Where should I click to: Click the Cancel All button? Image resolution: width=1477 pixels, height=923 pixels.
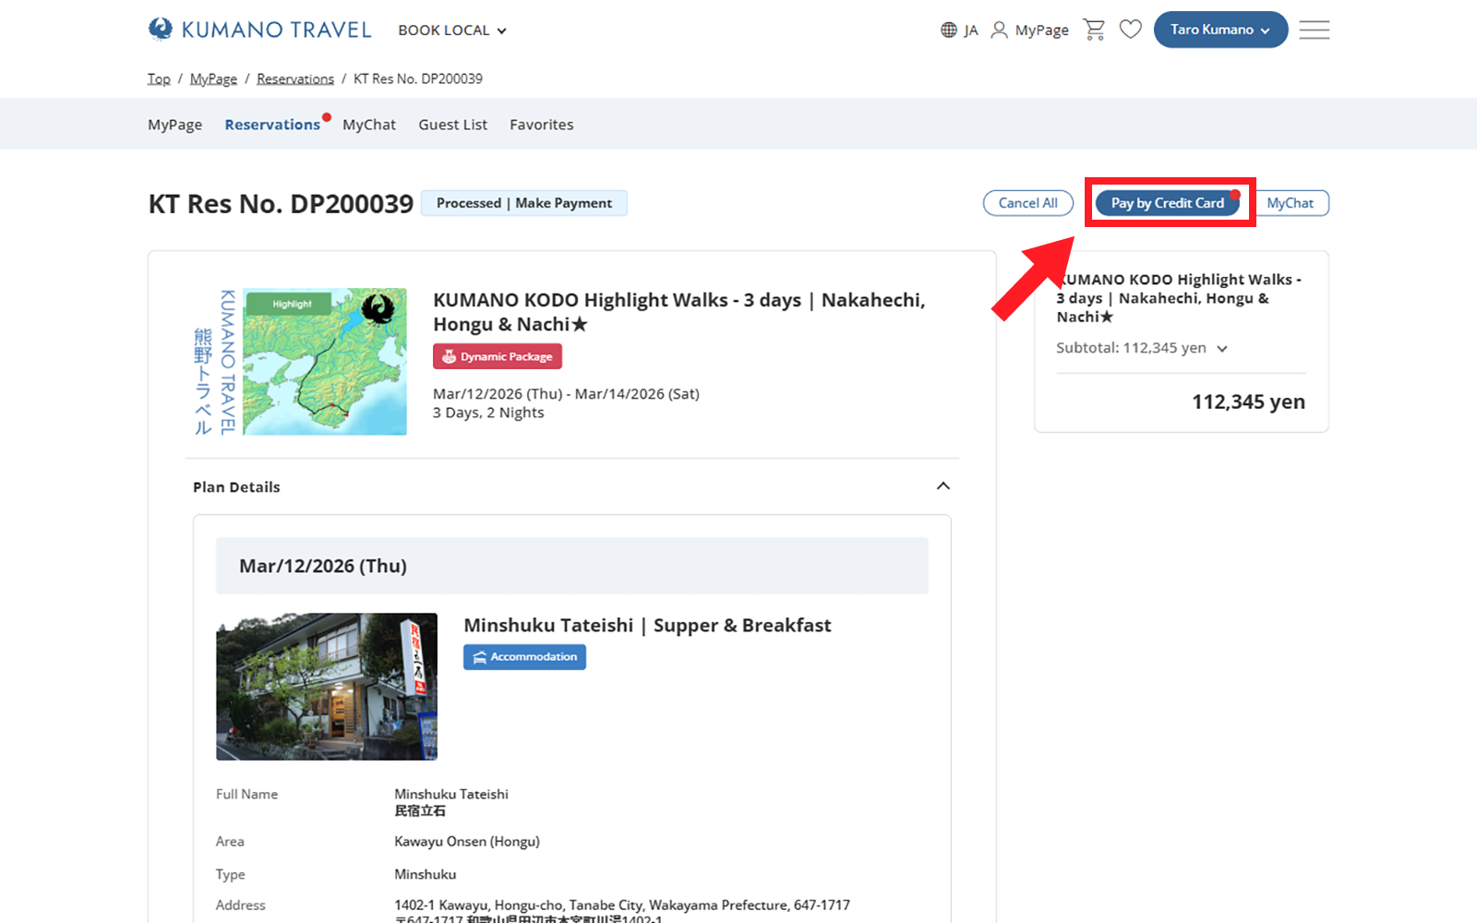tap(1027, 203)
